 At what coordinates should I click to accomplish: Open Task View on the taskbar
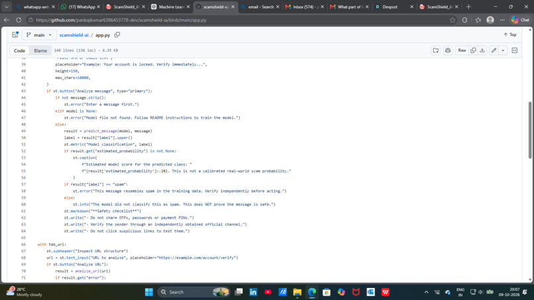tap(239, 292)
